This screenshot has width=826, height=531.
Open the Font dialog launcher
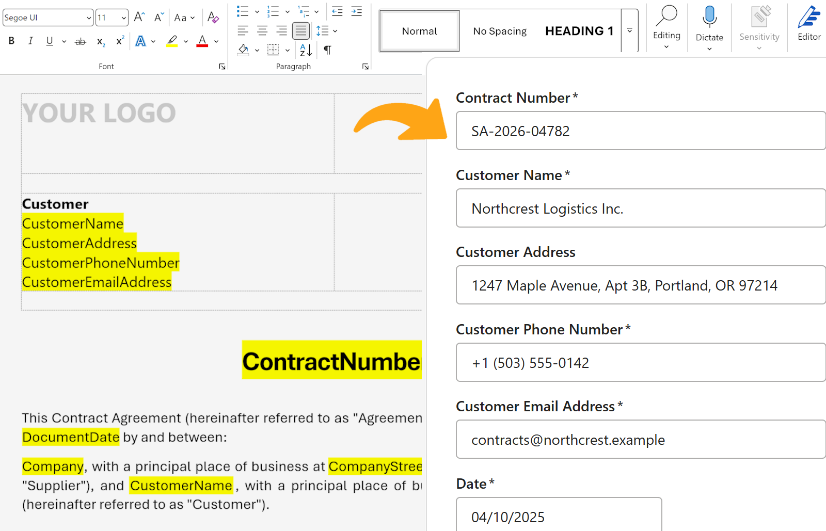222,67
